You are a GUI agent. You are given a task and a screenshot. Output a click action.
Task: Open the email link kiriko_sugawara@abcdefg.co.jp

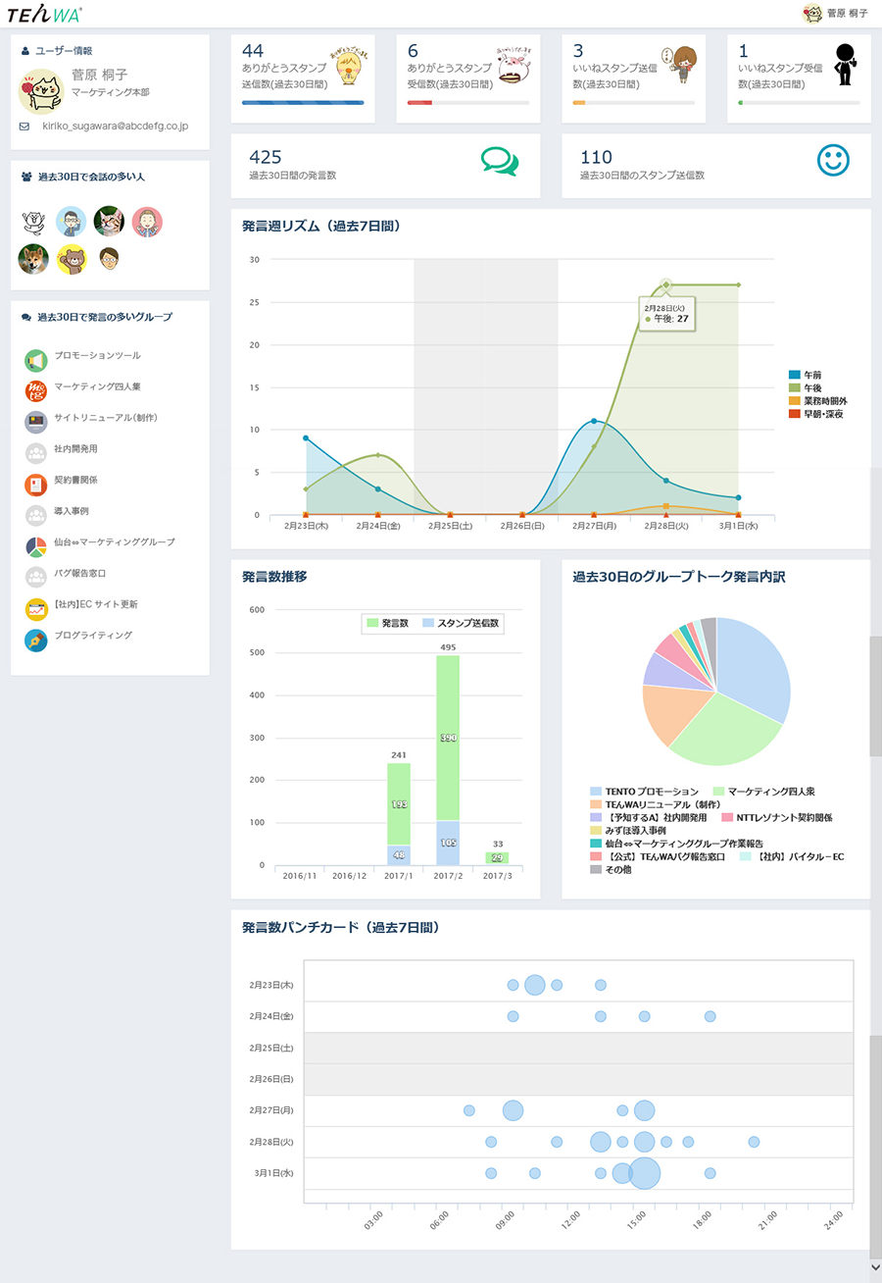point(115,127)
